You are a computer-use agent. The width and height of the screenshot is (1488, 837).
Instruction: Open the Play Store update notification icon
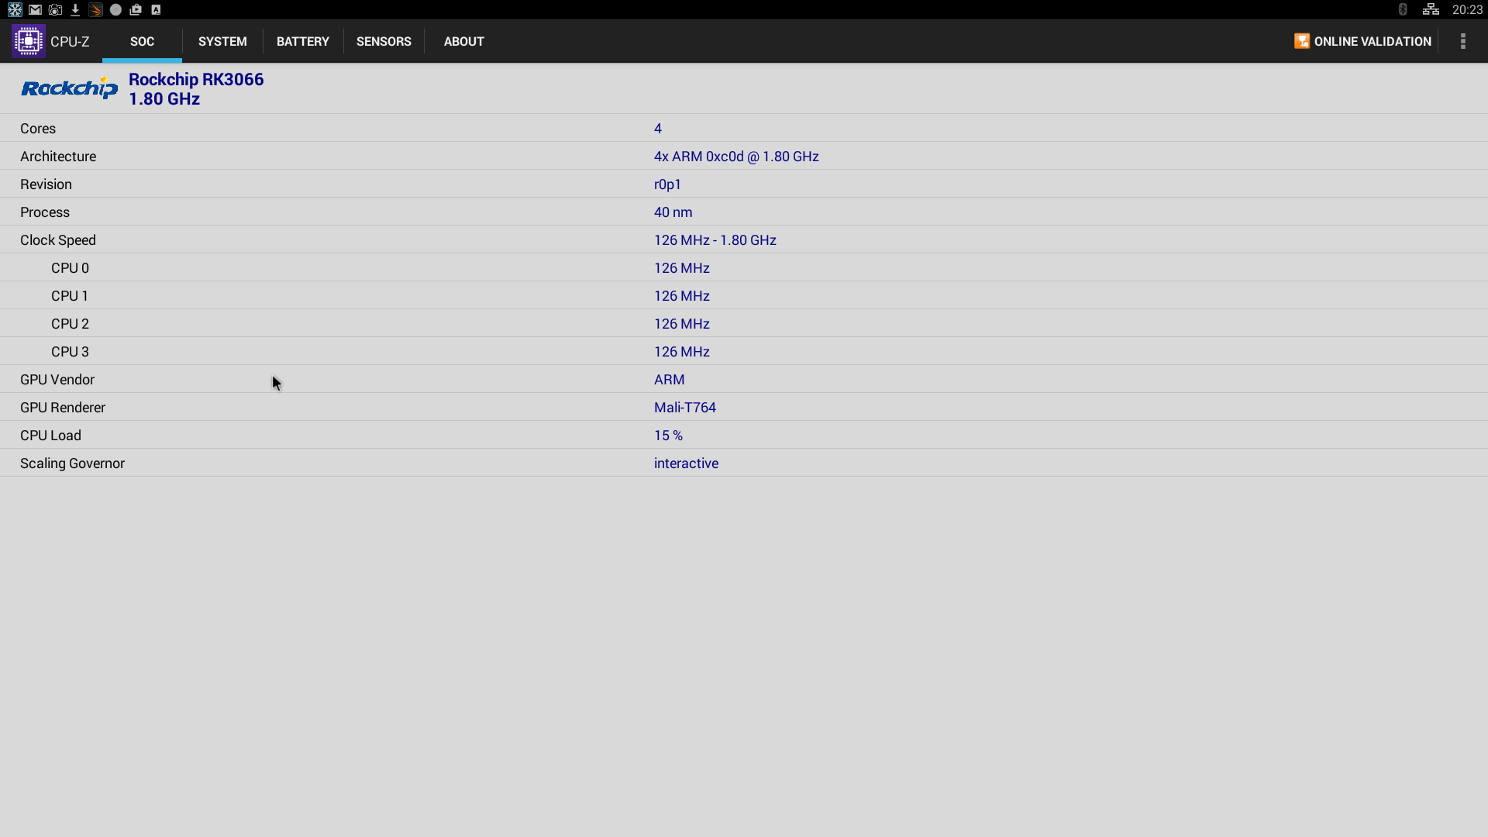[136, 9]
